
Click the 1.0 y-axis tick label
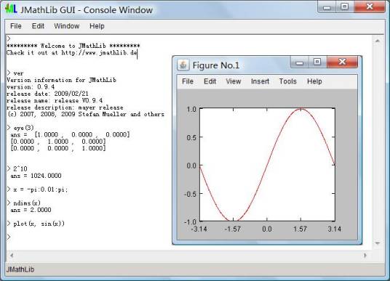coord(191,109)
